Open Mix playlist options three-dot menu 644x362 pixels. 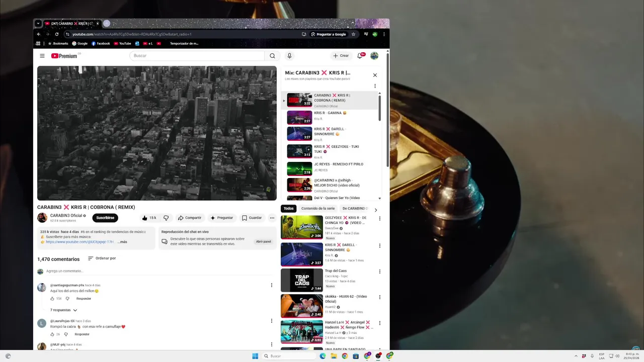click(x=375, y=86)
